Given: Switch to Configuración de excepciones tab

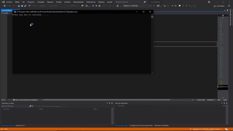Looking at the screenshot, I should (141, 126).
